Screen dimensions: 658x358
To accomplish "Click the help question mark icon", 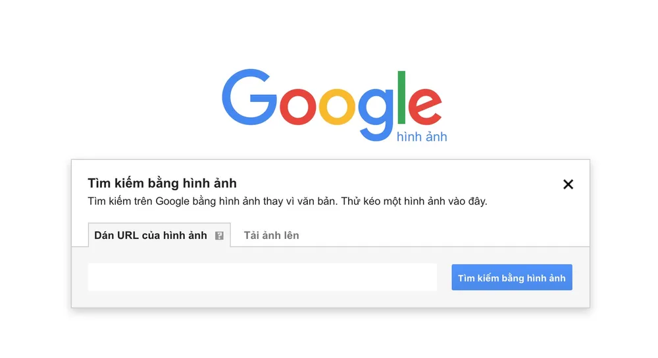I will (x=219, y=236).
